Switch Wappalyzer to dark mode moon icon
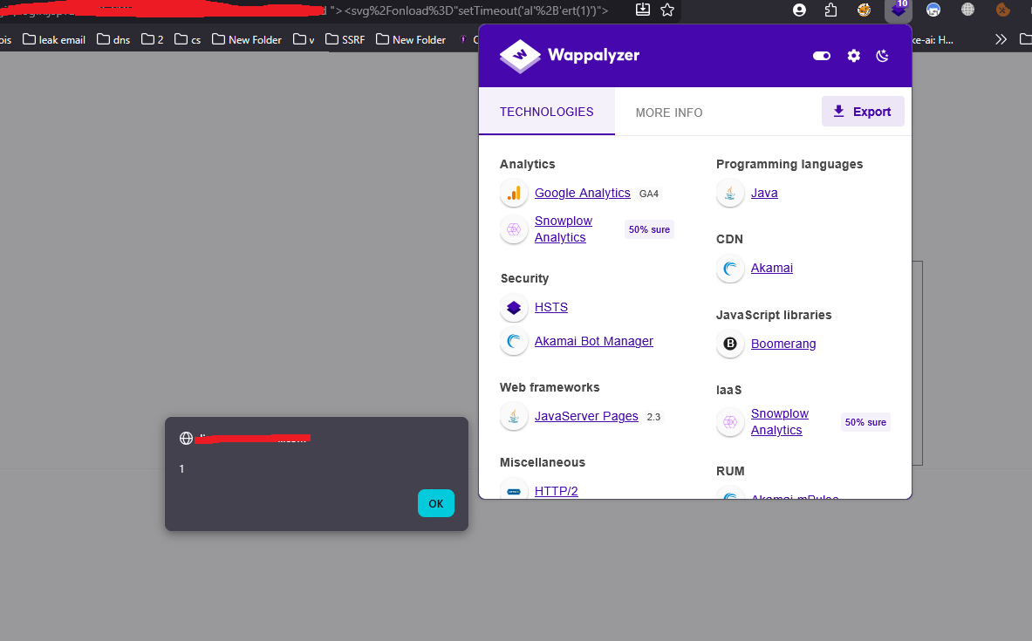This screenshot has height=641, width=1032. pyautogui.click(x=883, y=56)
